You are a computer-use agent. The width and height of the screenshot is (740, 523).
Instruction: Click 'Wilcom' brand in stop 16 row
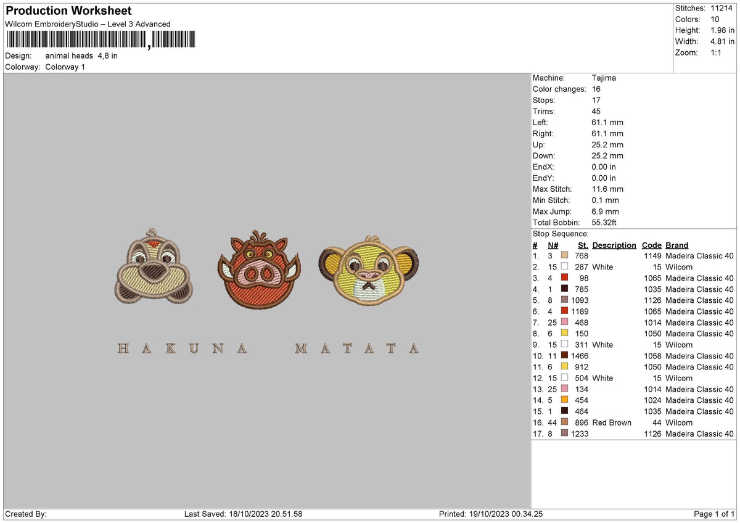pos(679,422)
